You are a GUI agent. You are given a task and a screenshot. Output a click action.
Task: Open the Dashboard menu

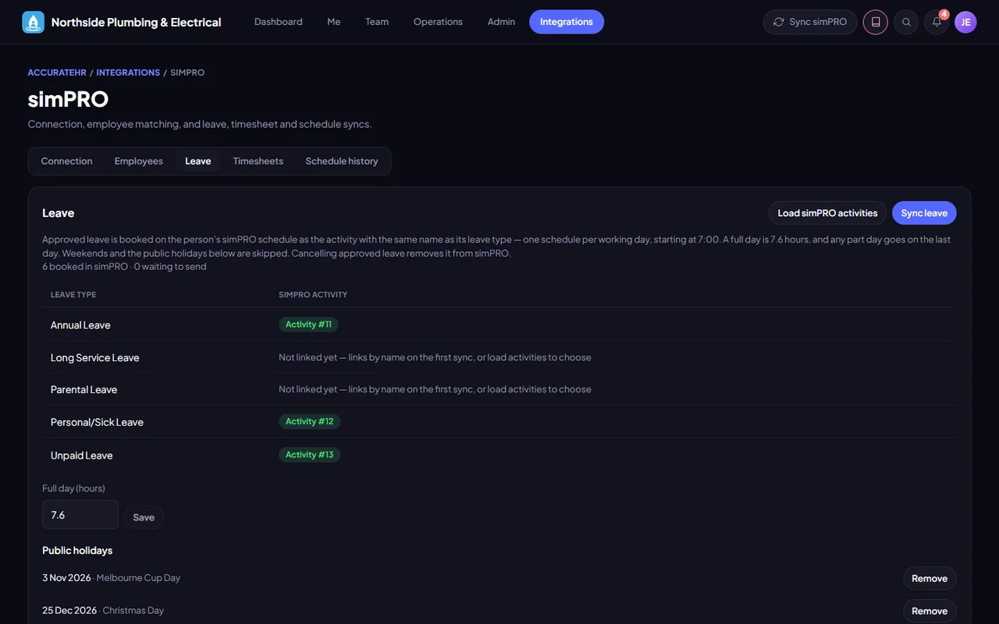[x=279, y=22]
